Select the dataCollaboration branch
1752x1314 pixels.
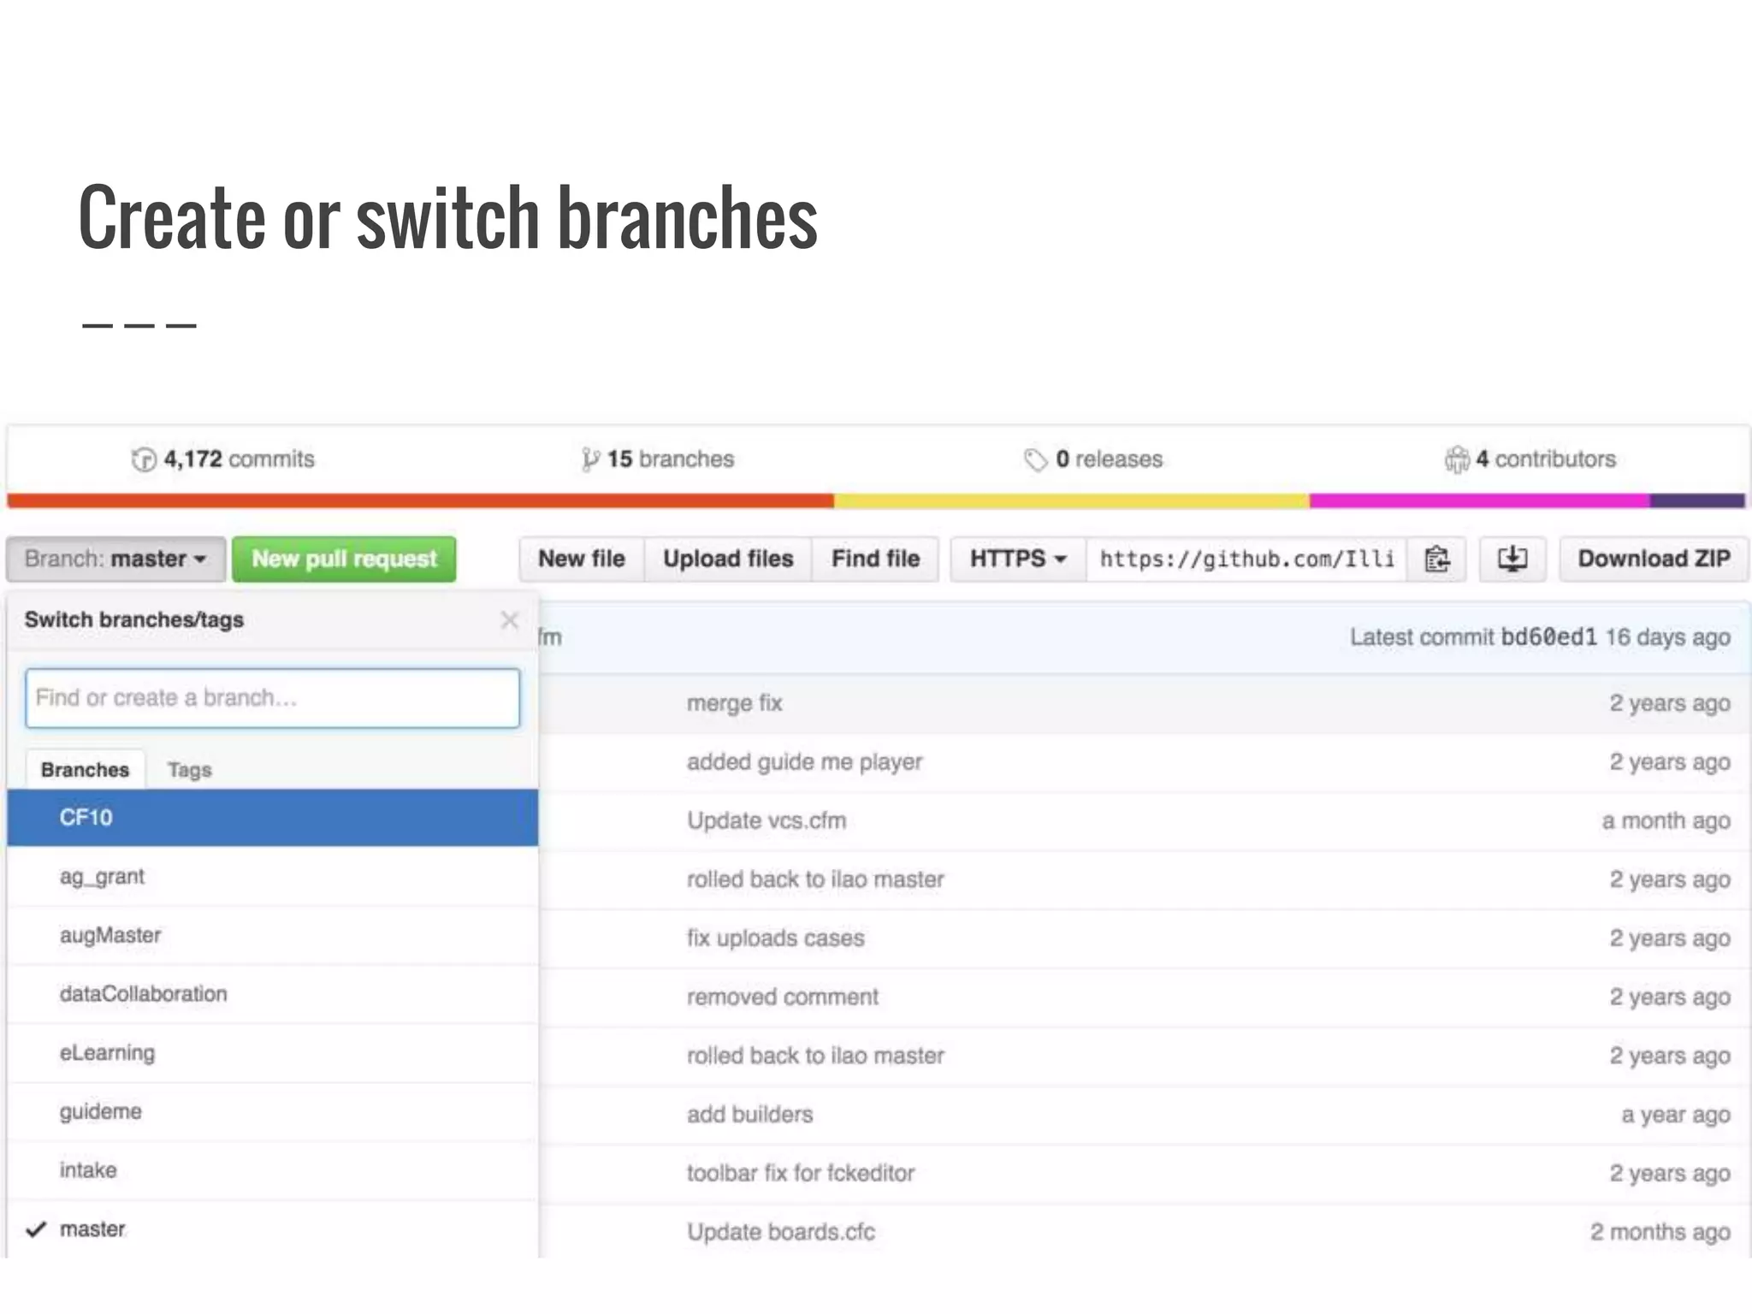144,994
